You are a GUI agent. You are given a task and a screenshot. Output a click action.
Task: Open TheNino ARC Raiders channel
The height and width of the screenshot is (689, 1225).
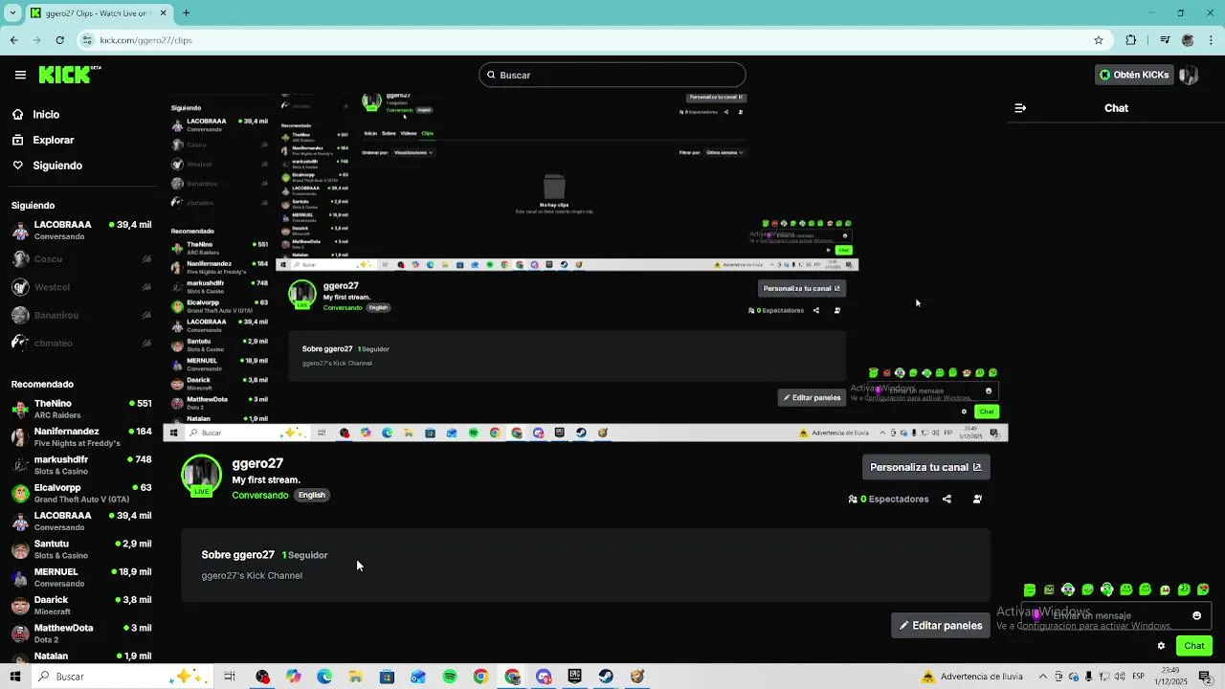pyautogui.click(x=81, y=410)
